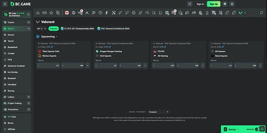Expand more markets for All Gamers vs Nova
The image size is (267, 133).
pyautogui.click(x=260, y=66)
